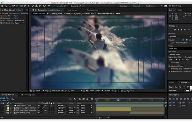This screenshot has width=192, height=122.
Task: Select the Roto Brush tool
Action: click(44, 6)
